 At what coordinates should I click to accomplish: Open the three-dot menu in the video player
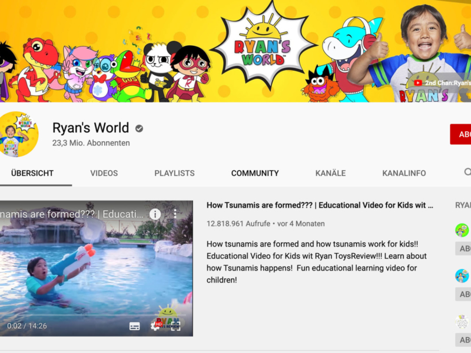[x=175, y=214]
